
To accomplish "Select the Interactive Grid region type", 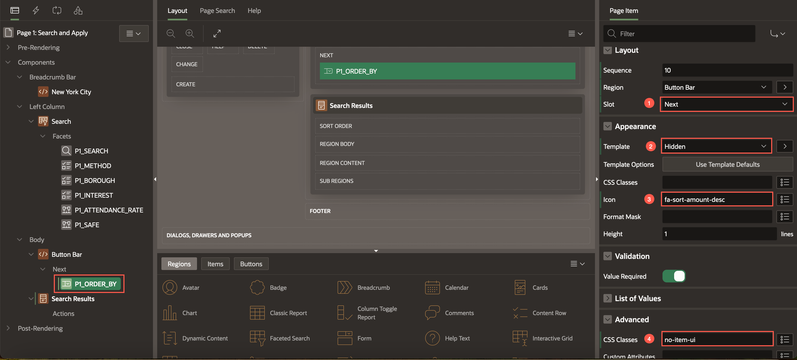I will tap(543, 338).
